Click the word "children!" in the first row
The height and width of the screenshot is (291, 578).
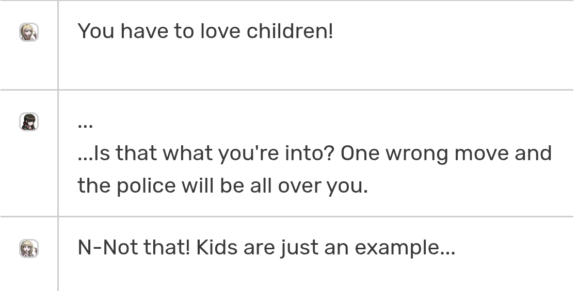tap(290, 31)
